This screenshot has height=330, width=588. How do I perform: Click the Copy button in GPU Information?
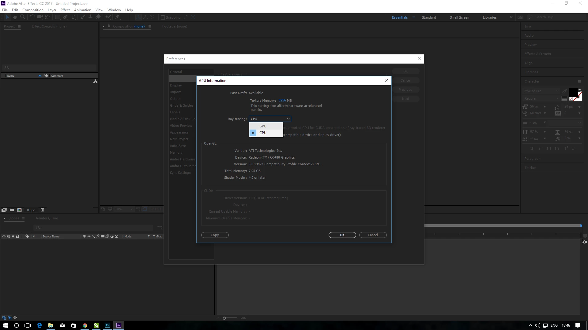coord(215,235)
